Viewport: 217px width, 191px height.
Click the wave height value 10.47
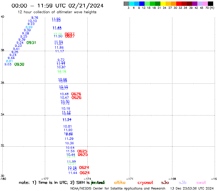click(65, 98)
